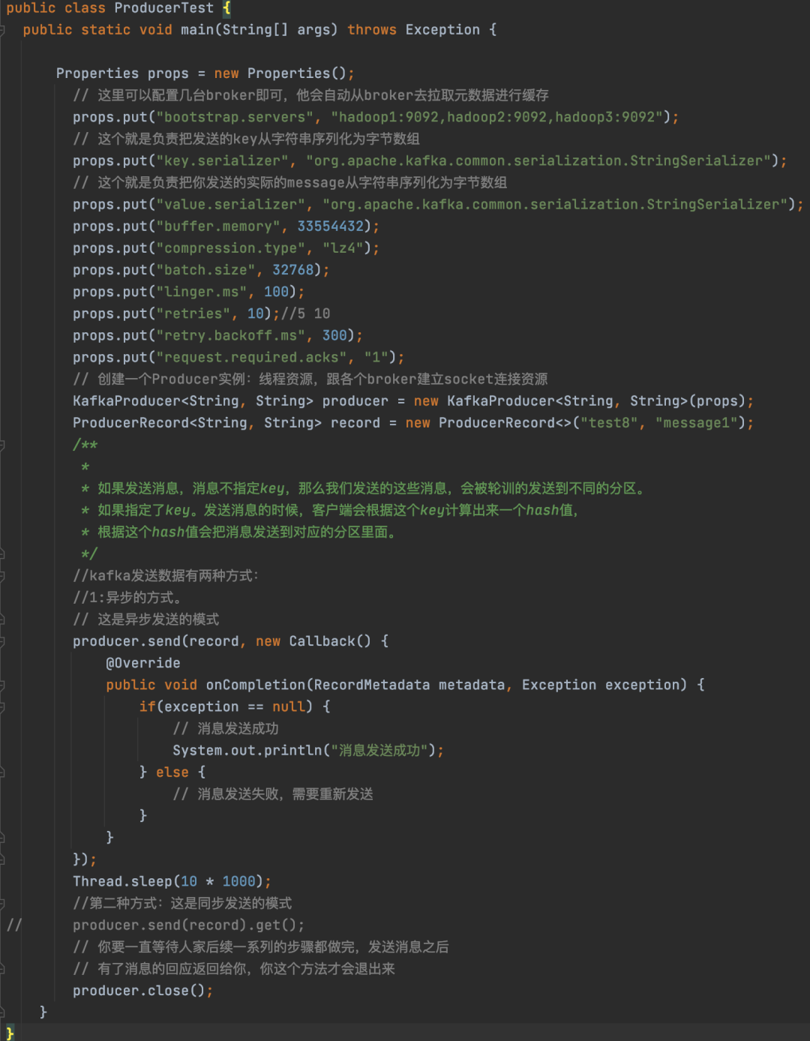Click the 这里可以配置几台broker comment line
Screen dimensions: 810x1041
(x=310, y=95)
